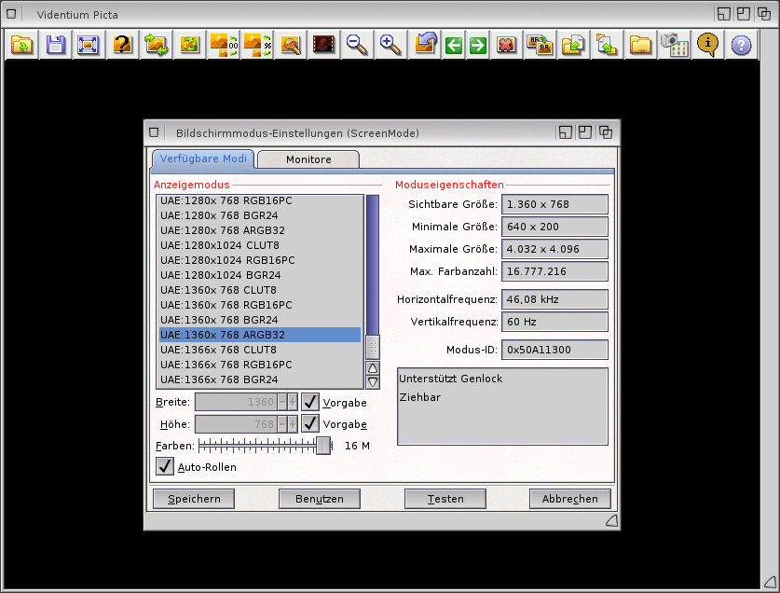Click the rotate picture icon with blue arrow
Image resolution: width=780 pixels, height=593 pixels.
point(426,45)
